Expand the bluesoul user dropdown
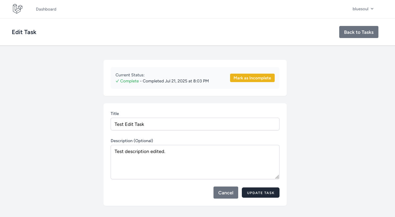This screenshot has height=217, width=395. (363, 9)
